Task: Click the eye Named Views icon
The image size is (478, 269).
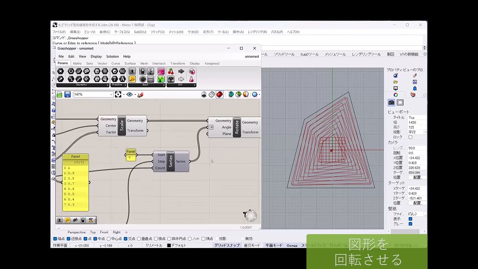Action: tap(130, 95)
